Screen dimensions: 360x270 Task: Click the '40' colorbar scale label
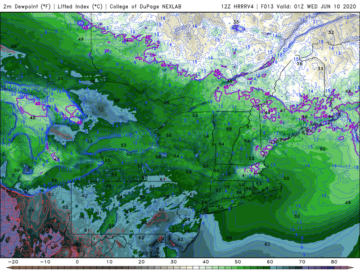point(206,262)
